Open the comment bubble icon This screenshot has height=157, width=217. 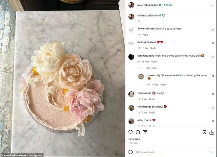click(x=138, y=132)
